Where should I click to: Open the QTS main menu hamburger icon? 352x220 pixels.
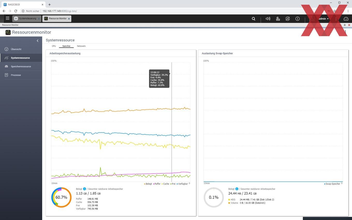pos(8,18)
